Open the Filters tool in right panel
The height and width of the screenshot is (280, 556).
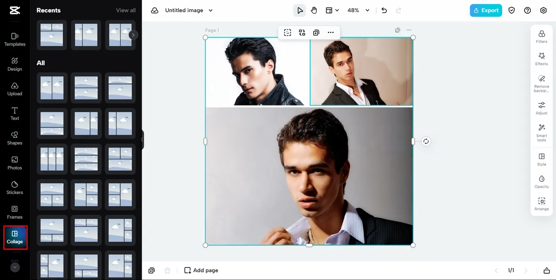[541, 36]
